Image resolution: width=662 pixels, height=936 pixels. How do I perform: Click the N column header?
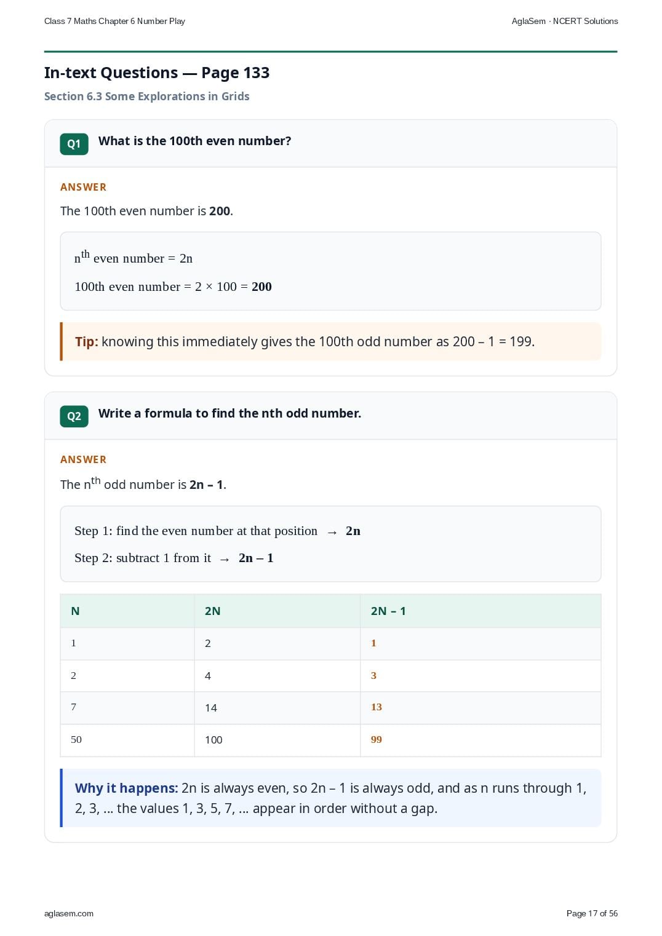click(x=127, y=611)
